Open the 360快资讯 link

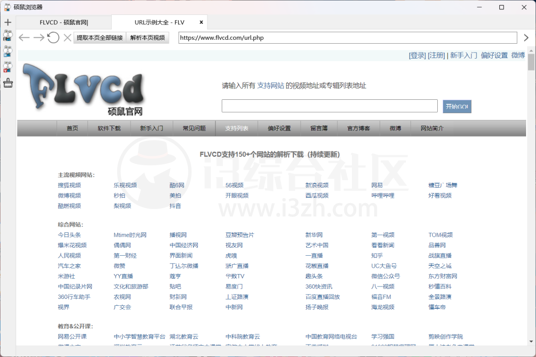(319, 286)
